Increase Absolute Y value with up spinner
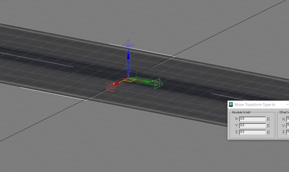This screenshot has width=289, height=172. click(268, 124)
